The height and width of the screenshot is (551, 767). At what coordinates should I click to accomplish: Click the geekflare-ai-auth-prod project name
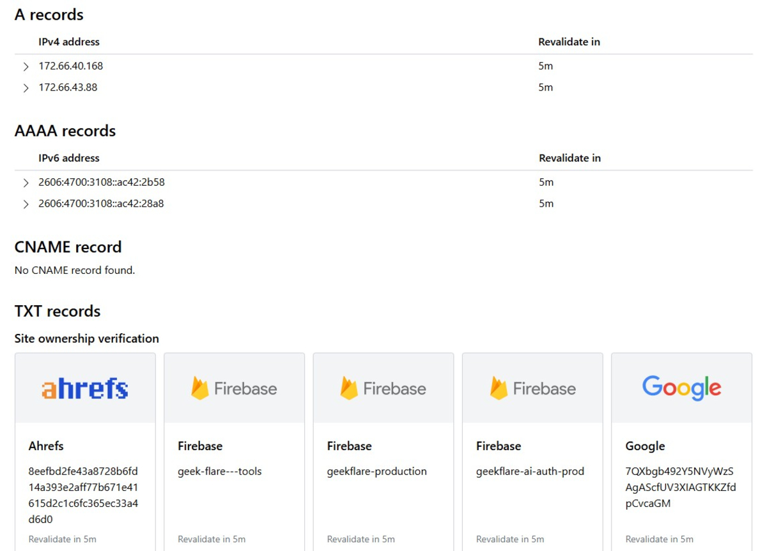click(x=531, y=472)
